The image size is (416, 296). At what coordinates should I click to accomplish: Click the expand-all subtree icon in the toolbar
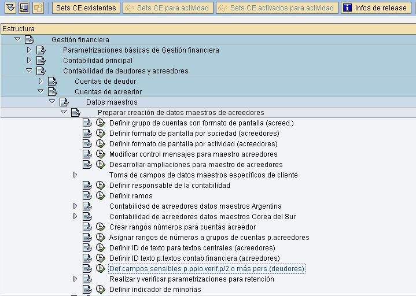(x=9, y=8)
